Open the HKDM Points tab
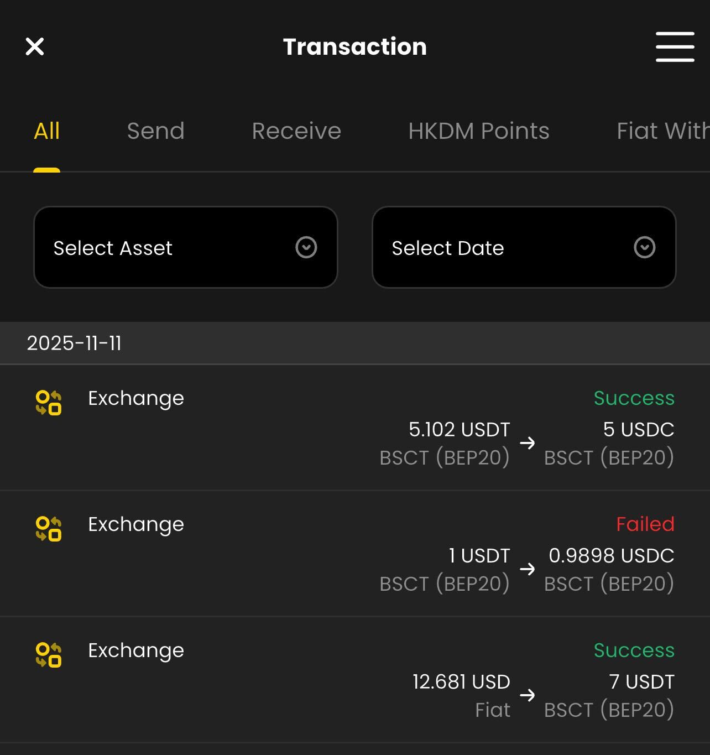This screenshot has width=710, height=755. pos(478,131)
